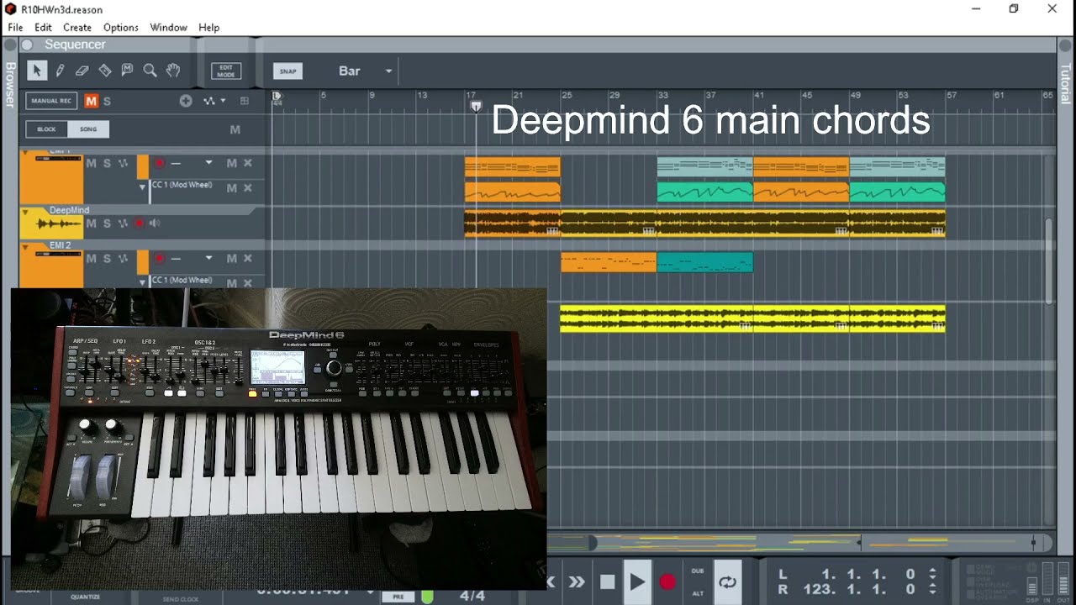Collapse the EMI 2 track

(x=25, y=248)
